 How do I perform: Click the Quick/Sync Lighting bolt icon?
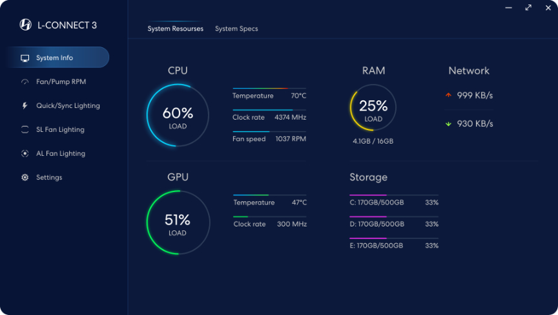tap(25, 105)
